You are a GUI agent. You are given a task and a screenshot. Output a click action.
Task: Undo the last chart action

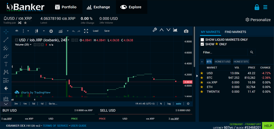coord(74,31)
